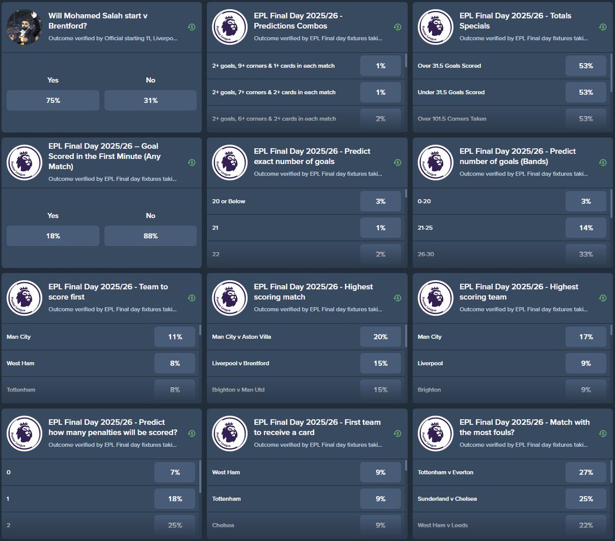
Task: Click the Mohamed Salah photo thumbnail
Action: point(24,27)
